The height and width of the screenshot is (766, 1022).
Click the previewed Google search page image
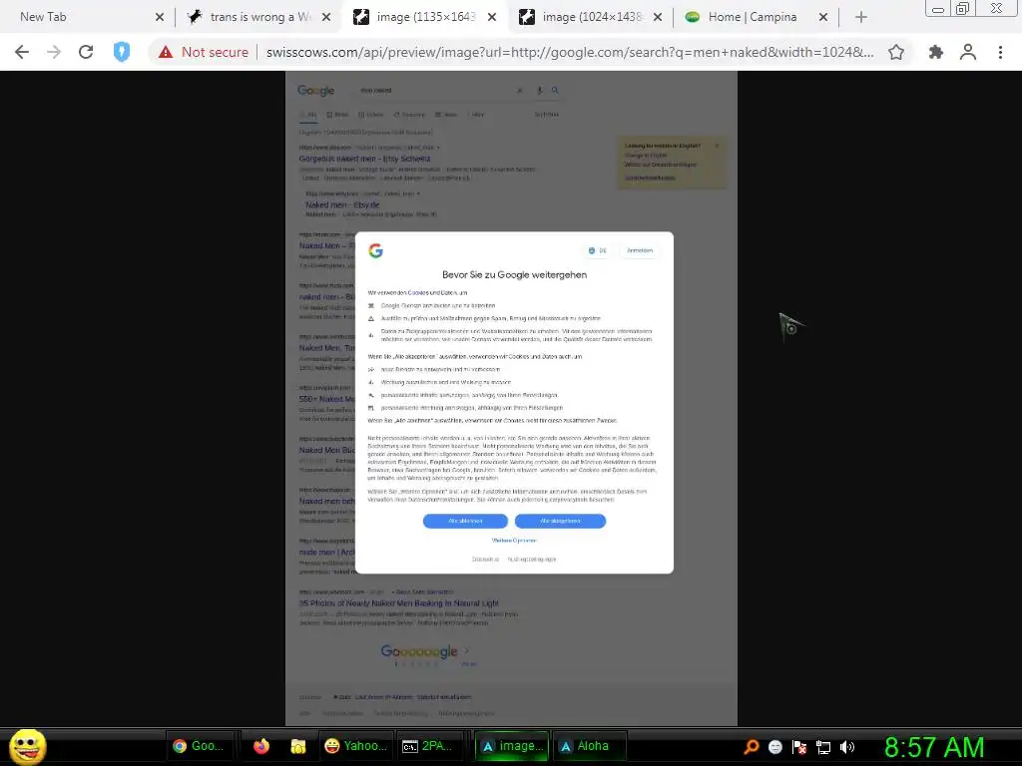[512, 398]
